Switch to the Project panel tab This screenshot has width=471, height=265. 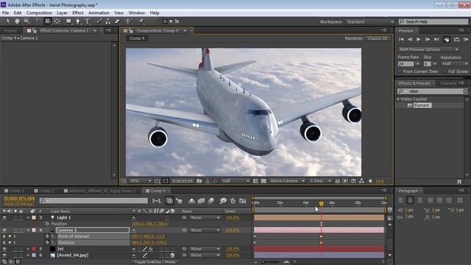pyautogui.click(x=10, y=31)
